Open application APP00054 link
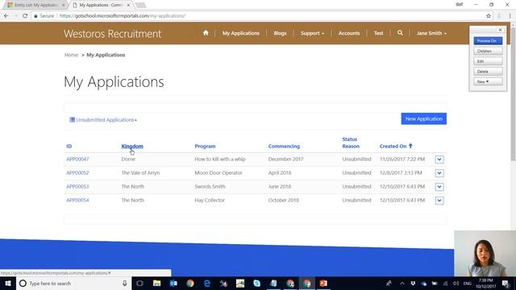 [77, 200]
